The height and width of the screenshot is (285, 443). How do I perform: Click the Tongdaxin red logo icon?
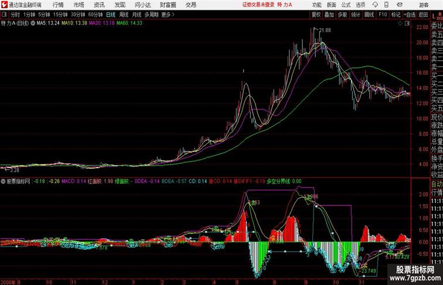point(4,5)
